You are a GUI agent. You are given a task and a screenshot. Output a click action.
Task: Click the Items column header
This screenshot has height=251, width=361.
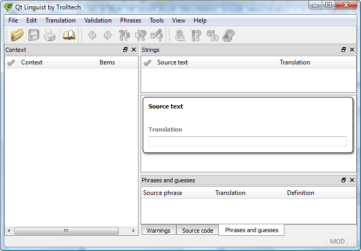(116, 62)
